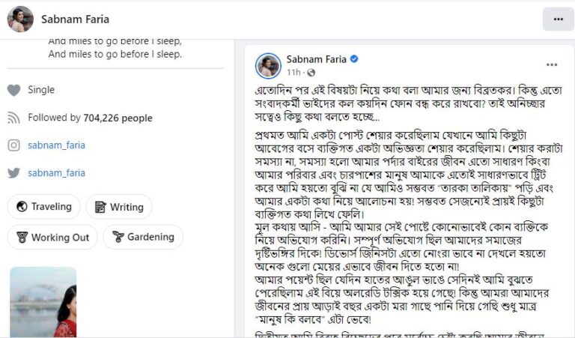
Task: Click the heart icon beside Single
Action: tap(13, 90)
